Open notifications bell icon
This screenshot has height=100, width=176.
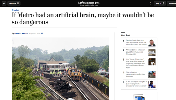point(150,3)
